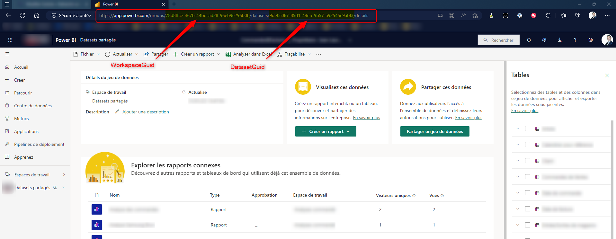Open the notifications bell in Power BI header
The image size is (616, 239).
pyautogui.click(x=529, y=40)
